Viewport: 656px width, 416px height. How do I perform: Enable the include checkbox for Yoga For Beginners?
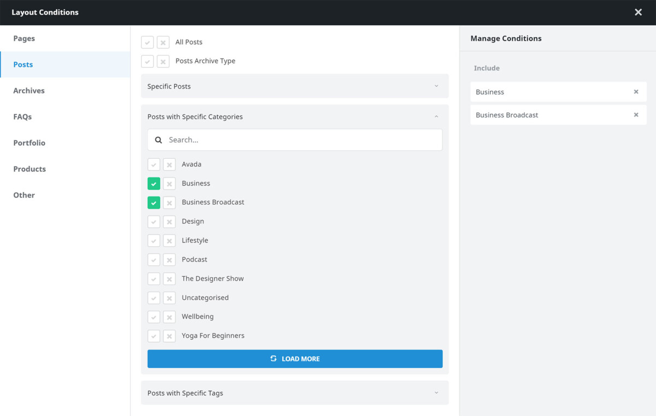154,336
